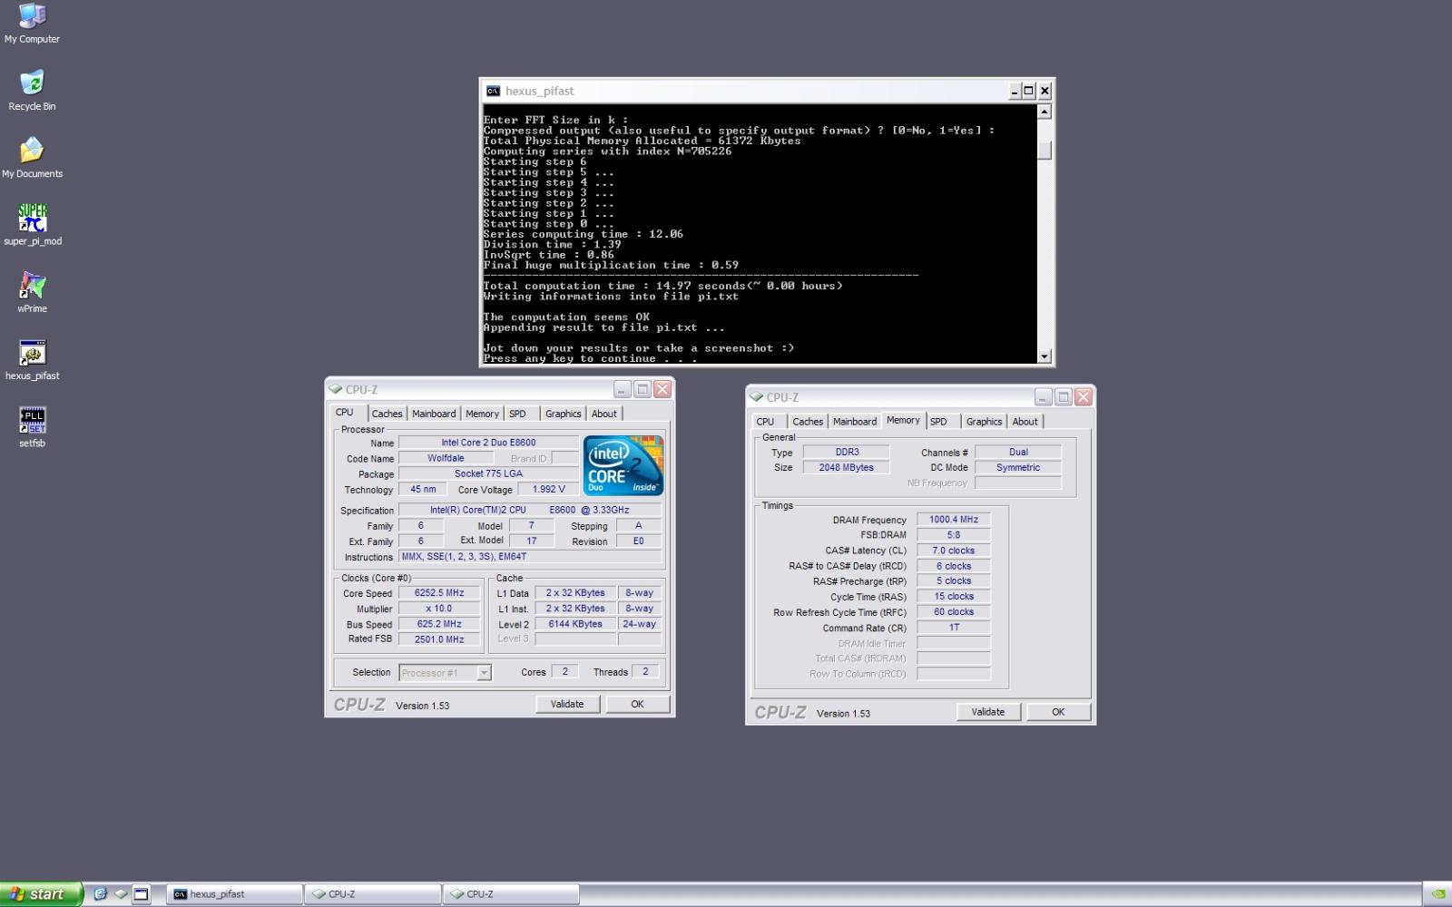Select the hexus_pifast desktop shortcut
This screenshot has width=1452, height=907.
32,359
